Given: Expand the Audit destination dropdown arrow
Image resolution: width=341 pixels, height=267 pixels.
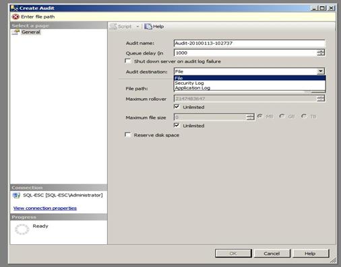Looking at the screenshot, I should [321, 71].
